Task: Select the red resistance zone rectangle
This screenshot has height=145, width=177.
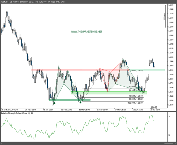Action: click(x=80, y=70)
